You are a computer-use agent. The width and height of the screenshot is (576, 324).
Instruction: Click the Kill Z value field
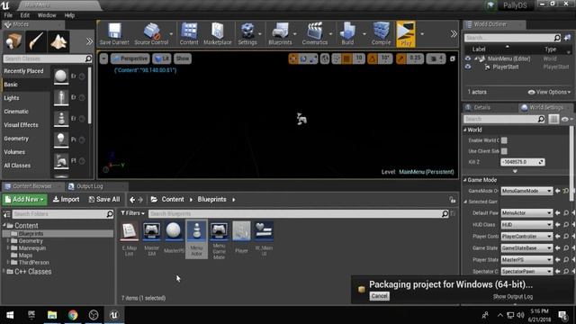coord(522,162)
